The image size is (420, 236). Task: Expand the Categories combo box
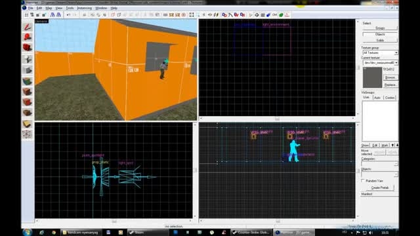[379, 163]
